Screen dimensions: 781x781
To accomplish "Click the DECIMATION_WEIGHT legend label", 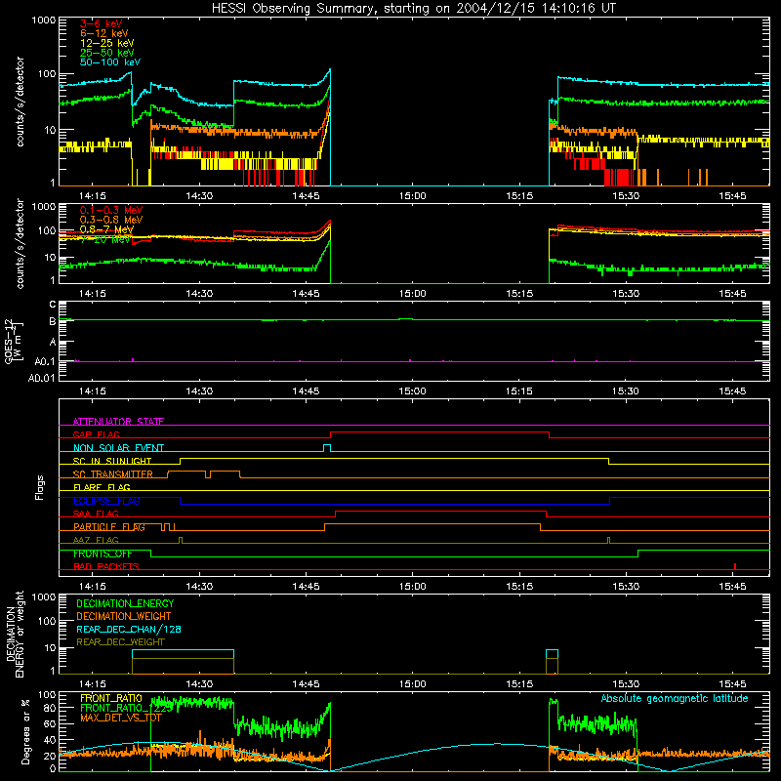I will point(124,616).
